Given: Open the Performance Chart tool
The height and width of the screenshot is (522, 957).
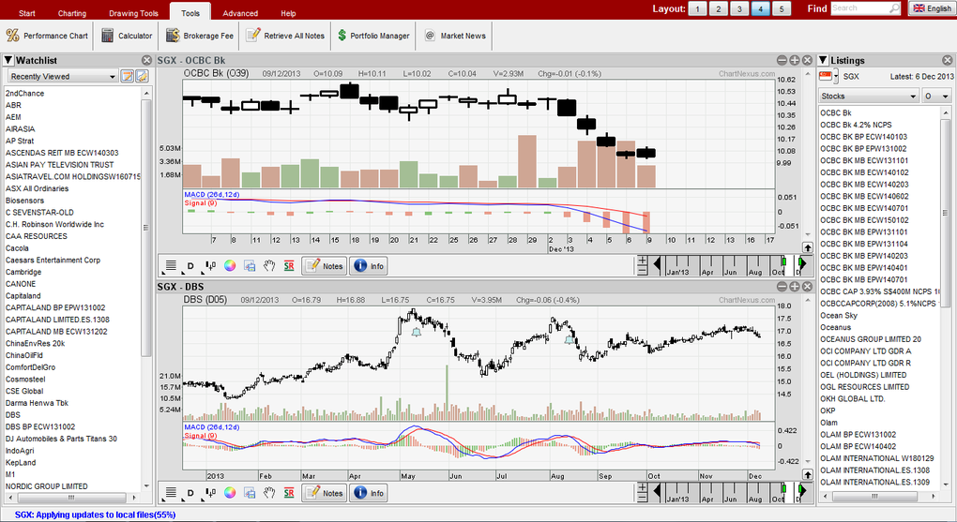Looking at the screenshot, I should [x=47, y=36].
